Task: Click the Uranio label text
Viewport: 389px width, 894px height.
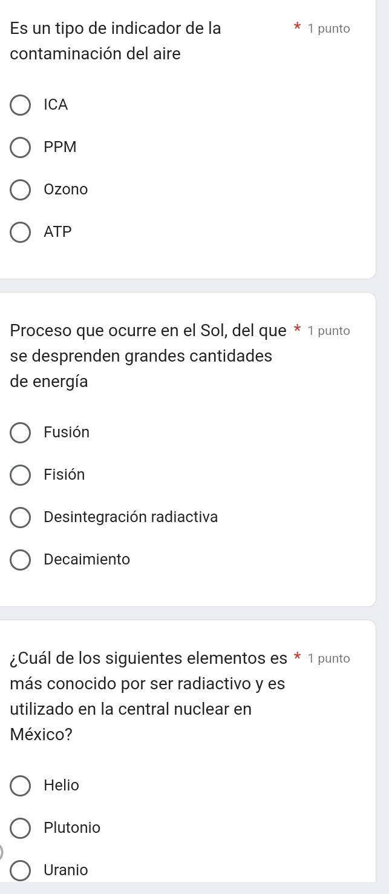Action: 66,870
